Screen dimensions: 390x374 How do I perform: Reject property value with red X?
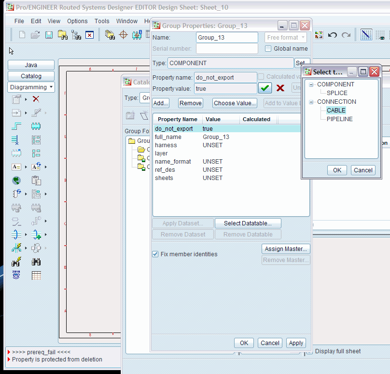(x=280, y=88)
